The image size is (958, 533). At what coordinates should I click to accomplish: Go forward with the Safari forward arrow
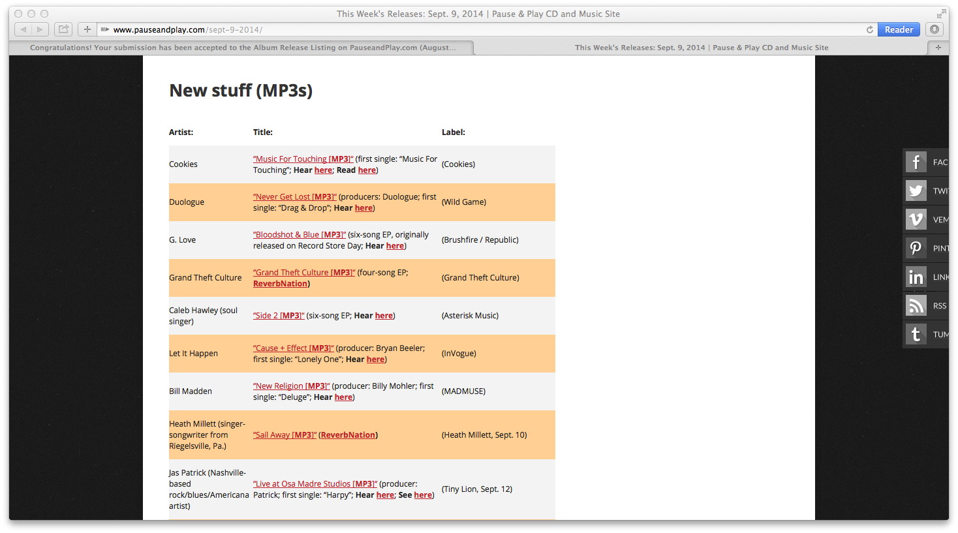coord(40,29)
